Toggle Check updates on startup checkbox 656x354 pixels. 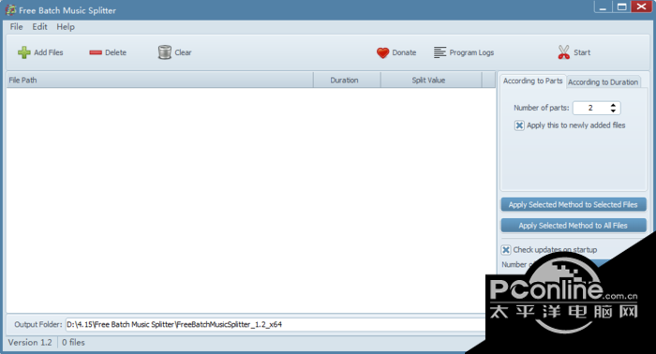pos(506,250)
